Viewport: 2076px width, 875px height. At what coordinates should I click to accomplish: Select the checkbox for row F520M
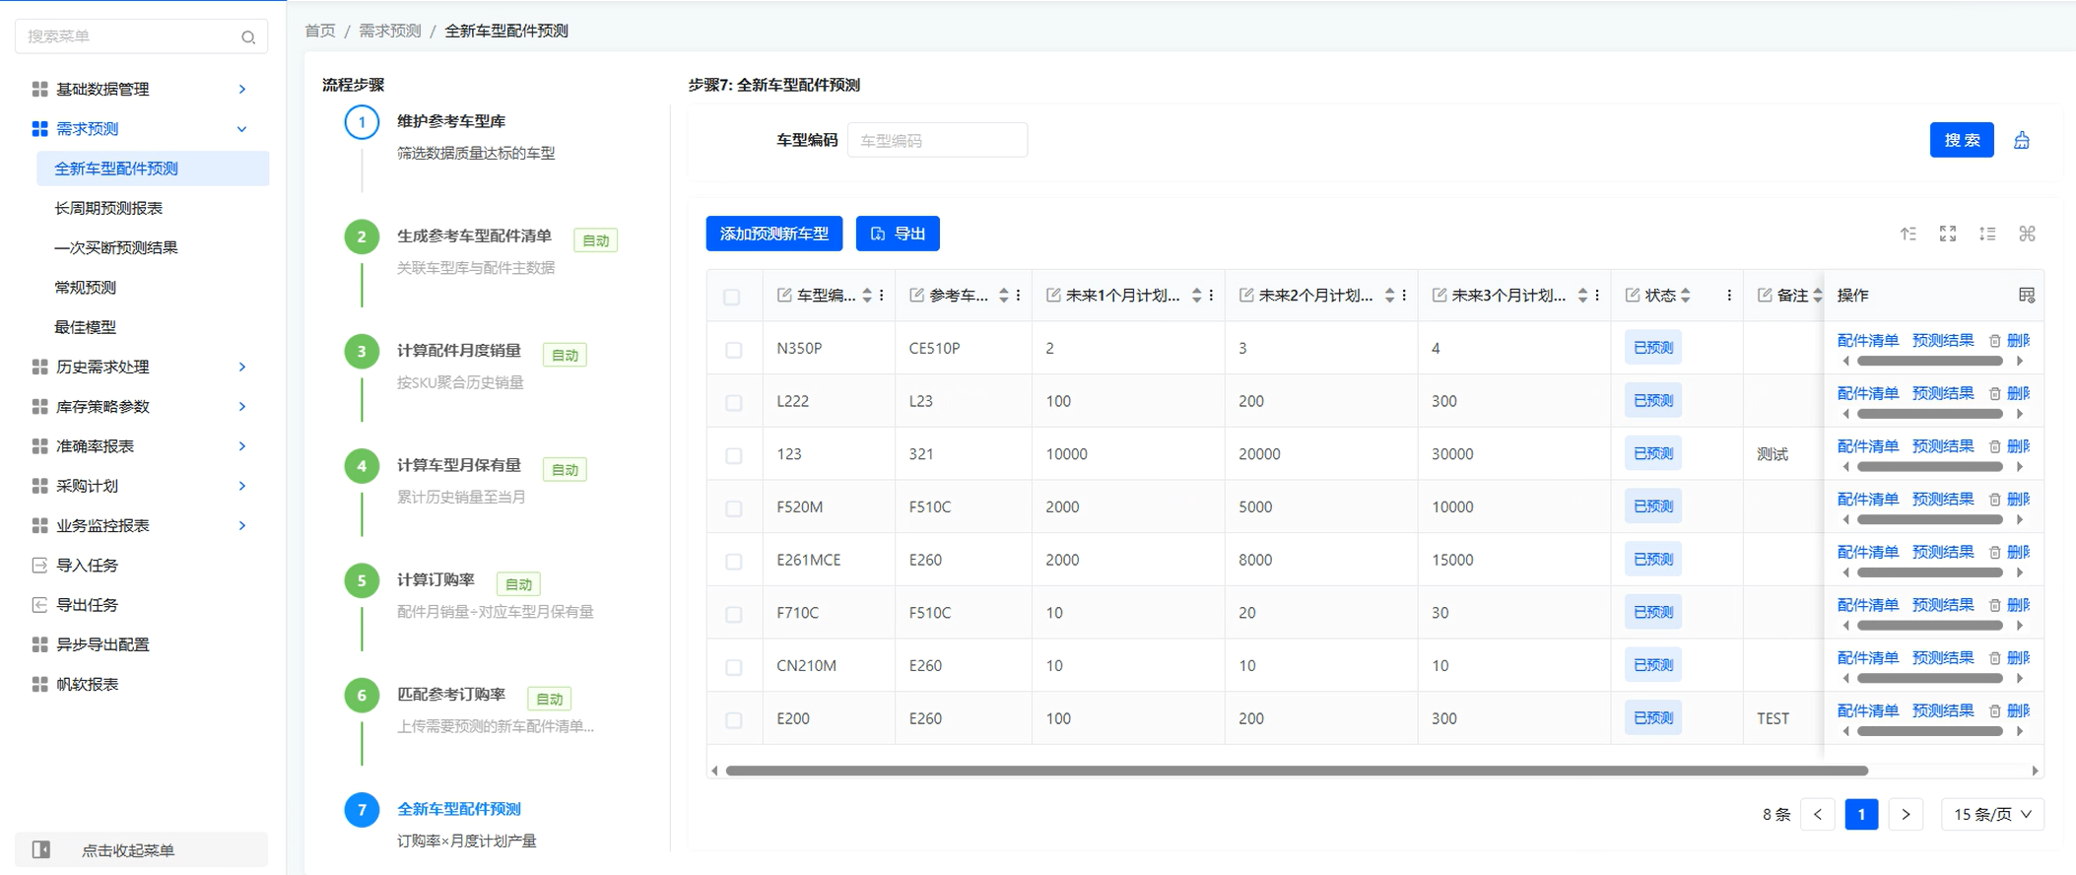(733, 508)
